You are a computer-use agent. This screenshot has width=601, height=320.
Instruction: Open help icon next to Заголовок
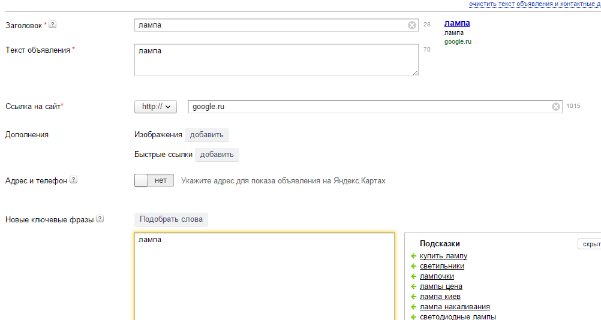(x=53, y=25)
